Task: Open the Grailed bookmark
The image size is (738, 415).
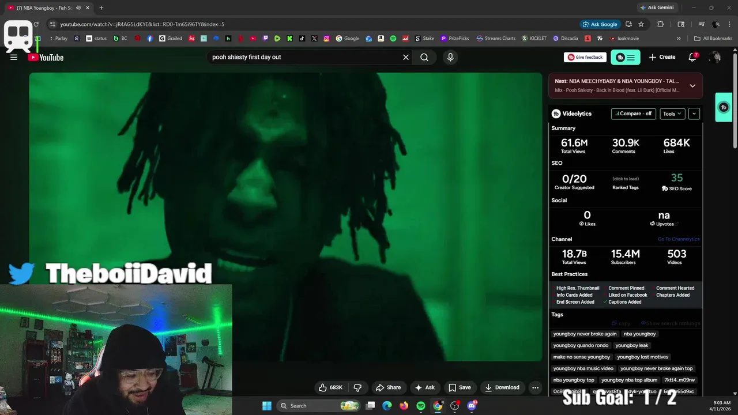Action: click(171, 39)
